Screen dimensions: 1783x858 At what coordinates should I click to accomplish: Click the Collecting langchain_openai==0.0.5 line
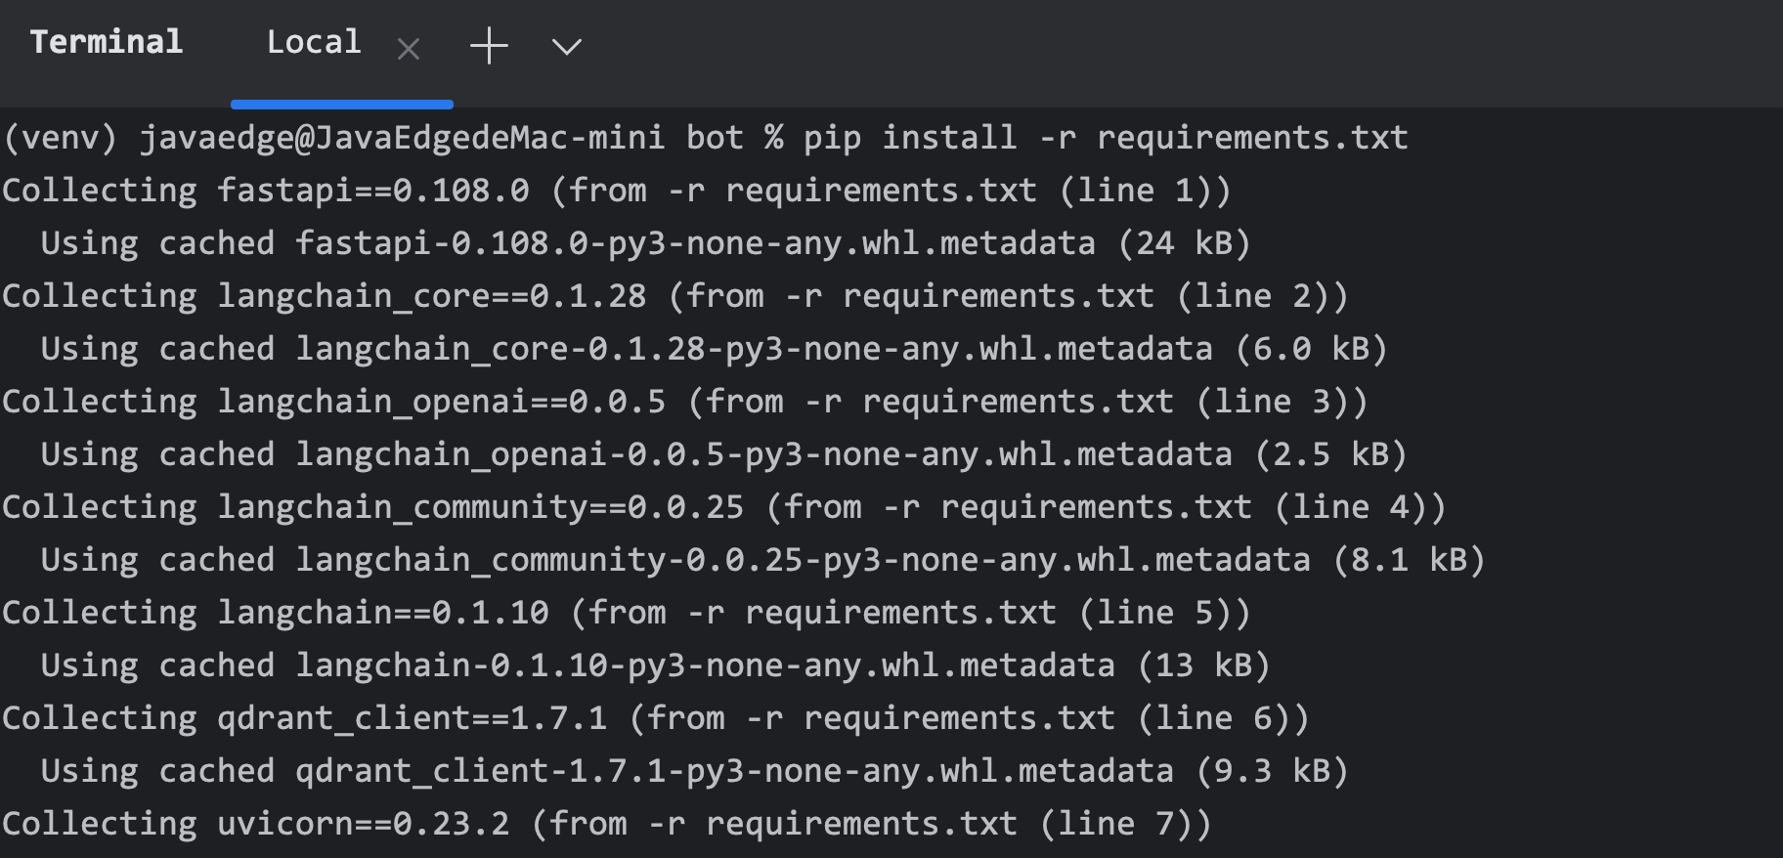click(x=684, y=402)
